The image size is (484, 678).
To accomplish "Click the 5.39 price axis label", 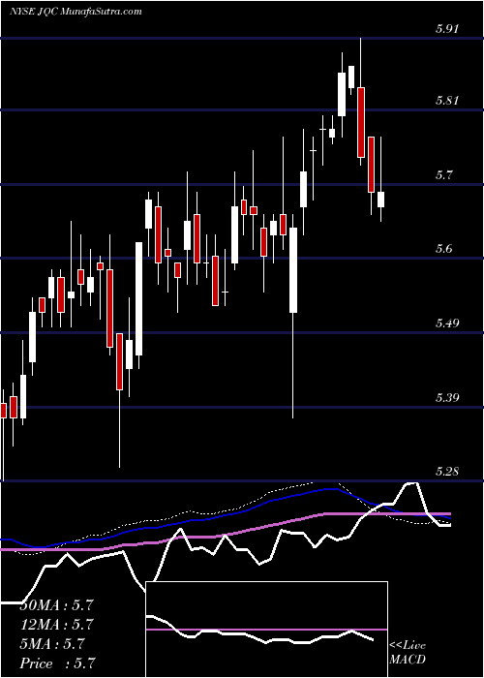I will (446, 398).
